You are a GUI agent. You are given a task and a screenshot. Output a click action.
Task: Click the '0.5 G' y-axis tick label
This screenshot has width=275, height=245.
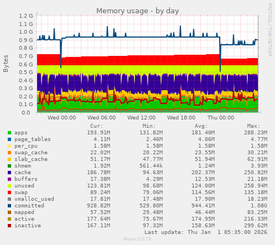[26, 72]
